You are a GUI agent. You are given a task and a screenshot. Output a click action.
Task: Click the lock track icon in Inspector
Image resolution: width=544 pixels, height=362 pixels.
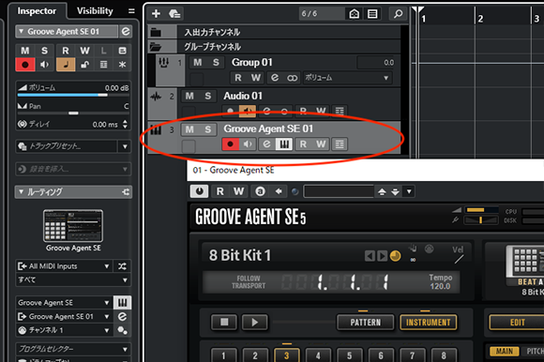84,65
